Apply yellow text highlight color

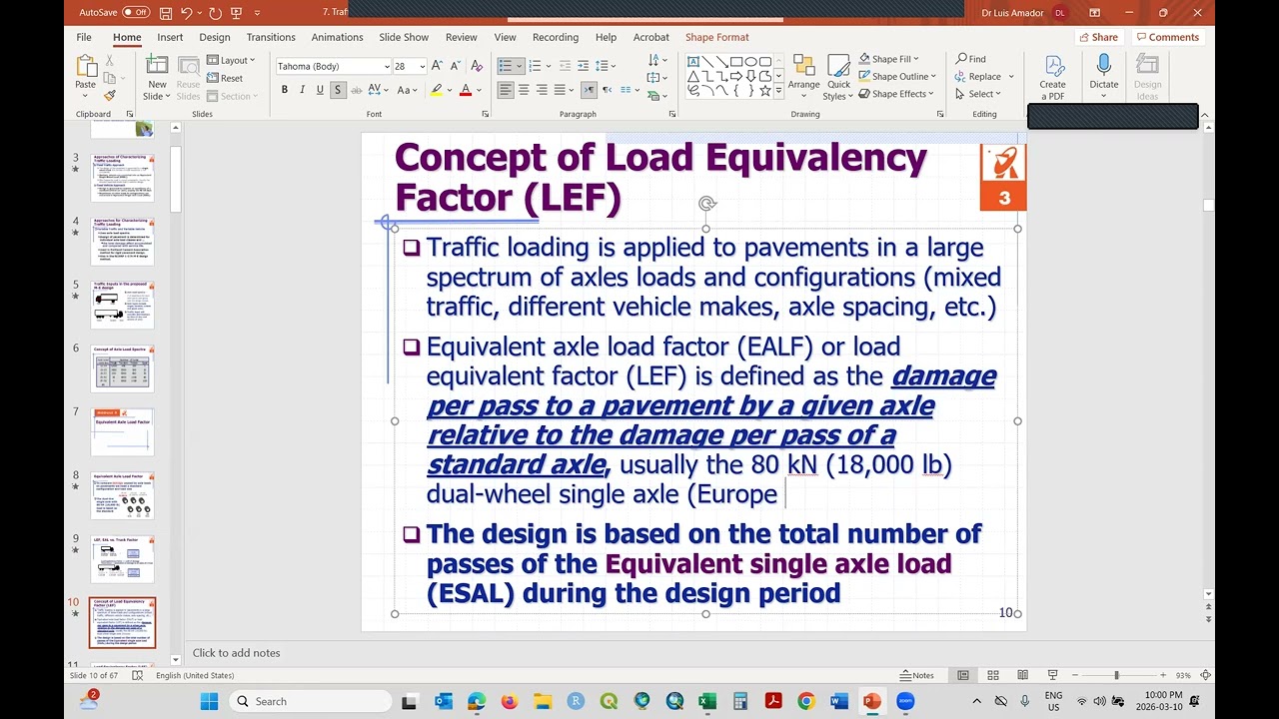[x=437, y=90]
